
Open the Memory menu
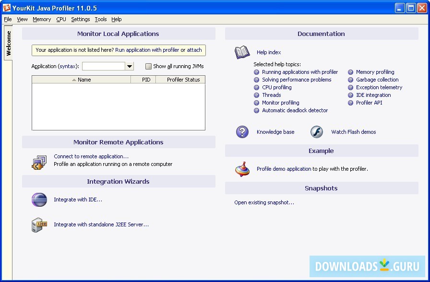[x=42, y=19]
